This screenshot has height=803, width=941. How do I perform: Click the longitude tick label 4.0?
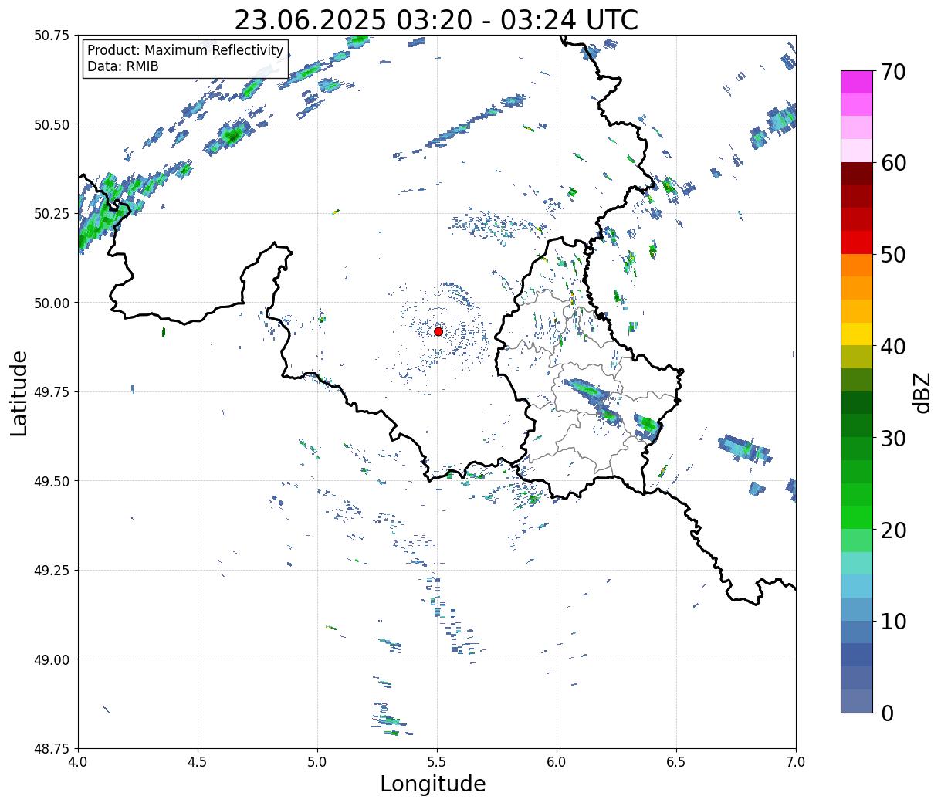[x=78, y=762]
